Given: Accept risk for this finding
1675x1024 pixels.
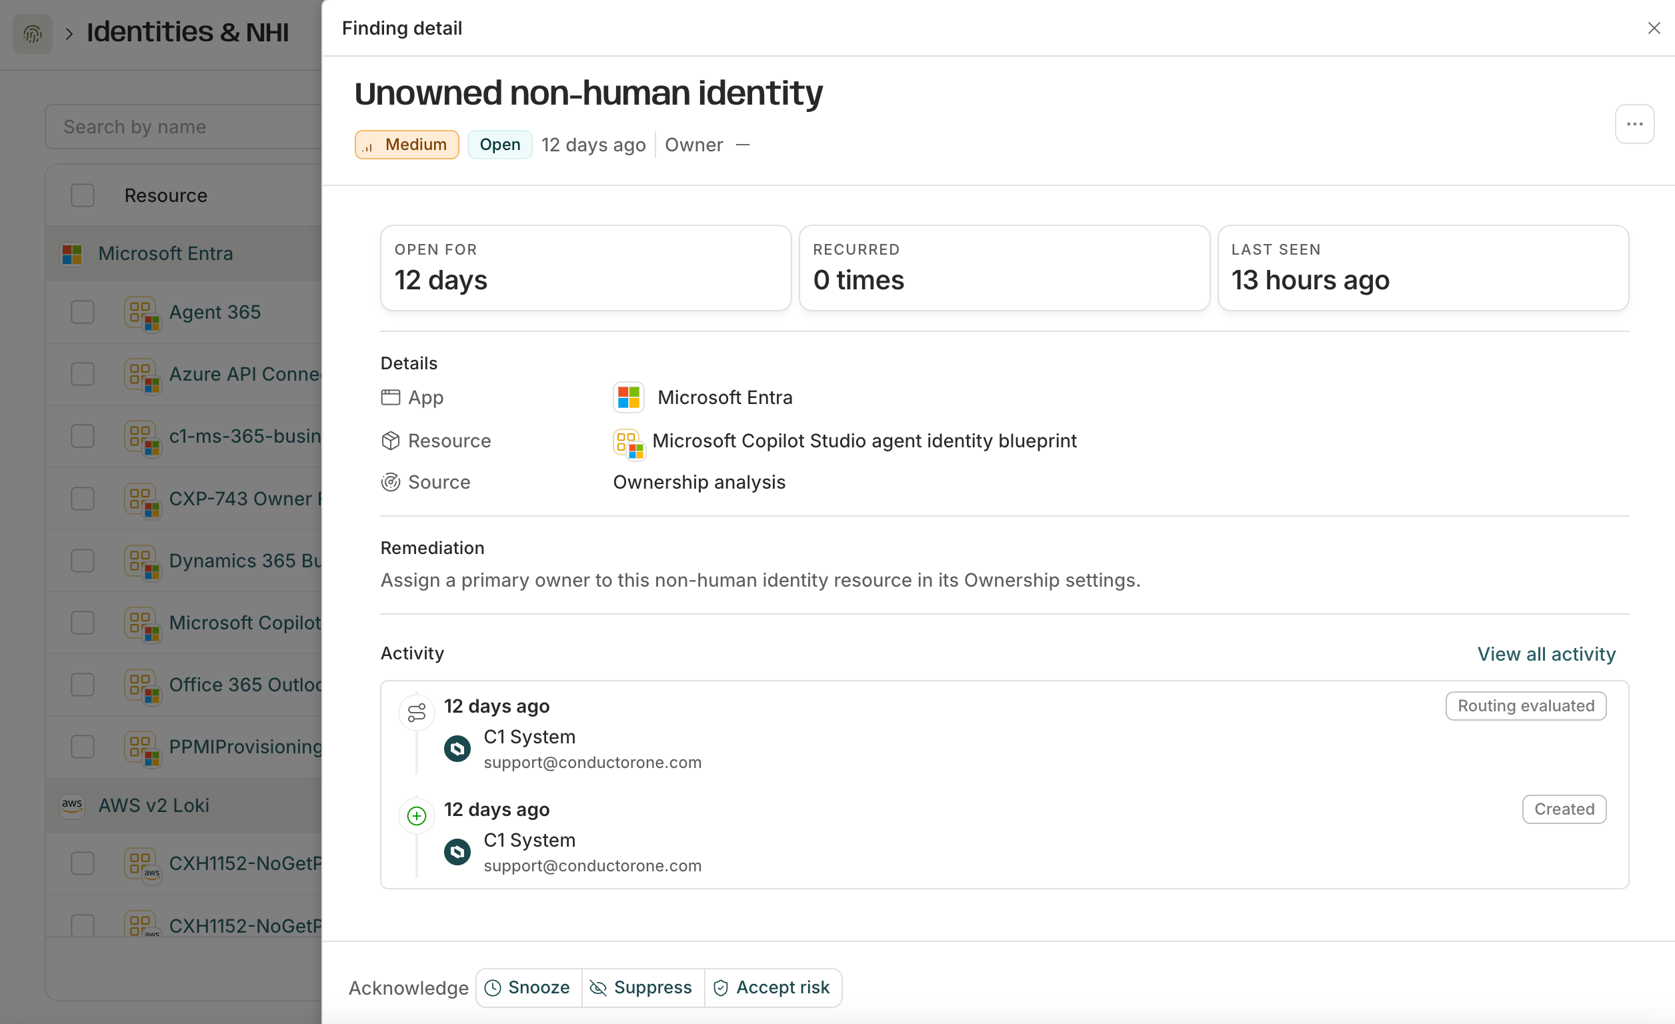Looking at the screenshot, I should (x=773, y=987).
